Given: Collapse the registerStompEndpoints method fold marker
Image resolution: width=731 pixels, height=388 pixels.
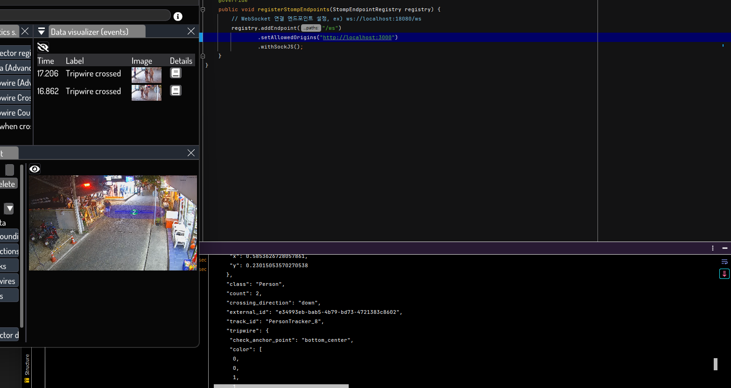Looking at the screenshot, I should point(203,9).
